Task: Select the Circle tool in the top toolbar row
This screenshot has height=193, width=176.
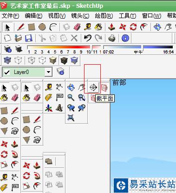Action: click(x=42, y=27)
